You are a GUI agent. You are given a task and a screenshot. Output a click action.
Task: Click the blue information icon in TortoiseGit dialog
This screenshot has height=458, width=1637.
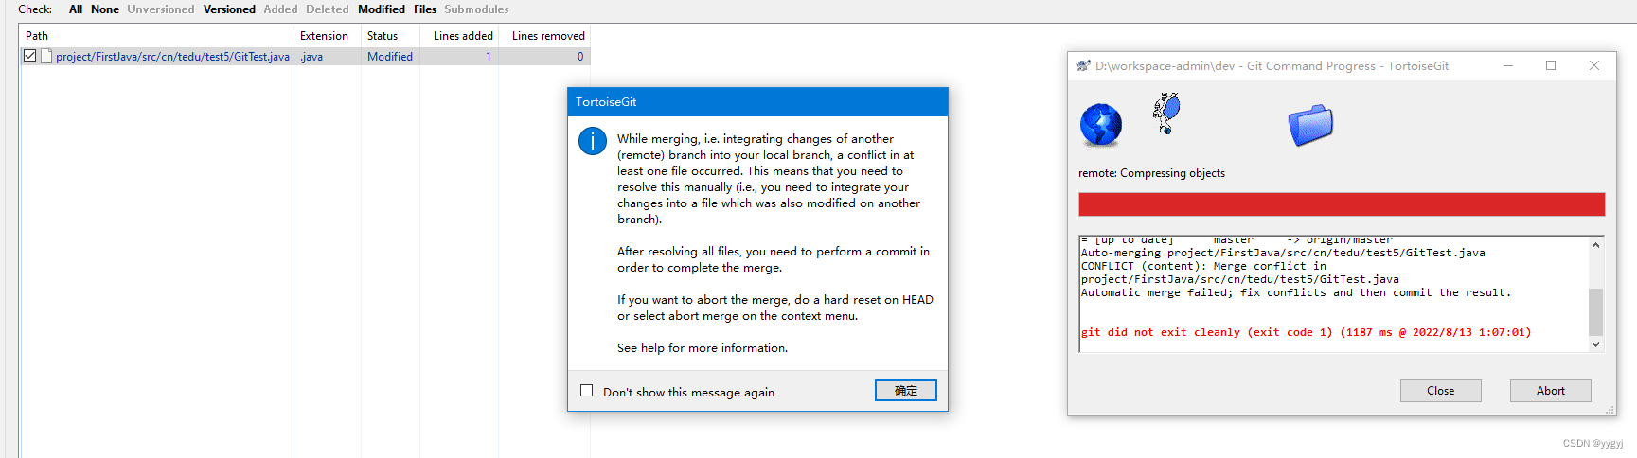593,141
